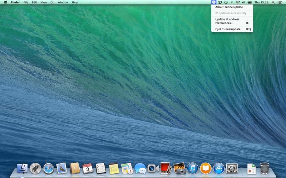Open the Window menu

click(63, 2)
